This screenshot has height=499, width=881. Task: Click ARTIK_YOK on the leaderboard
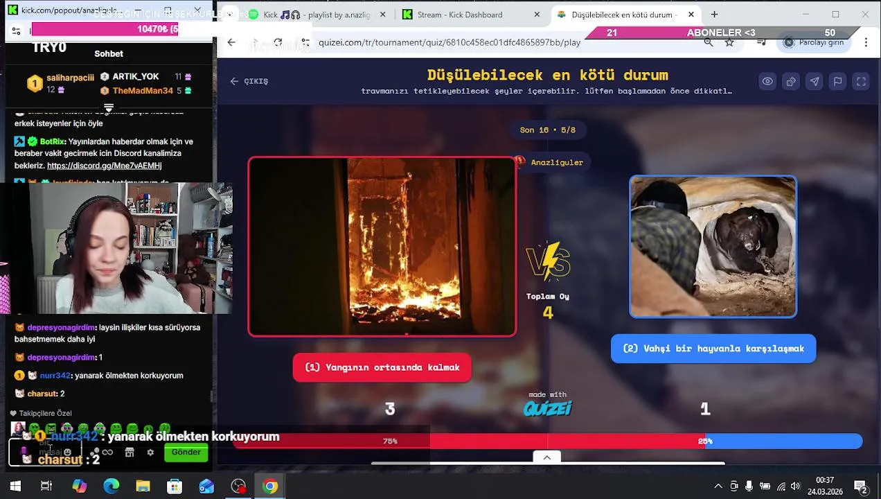point(136,76)
